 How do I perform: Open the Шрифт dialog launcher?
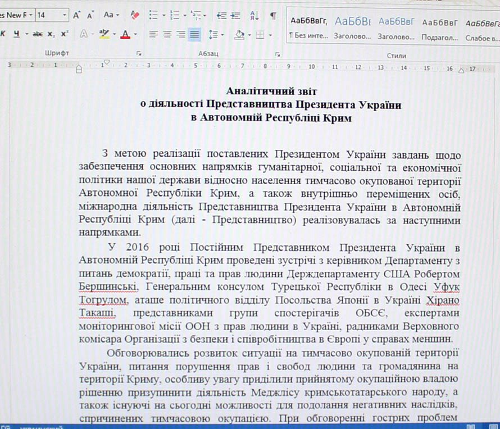tap(139, 54)
